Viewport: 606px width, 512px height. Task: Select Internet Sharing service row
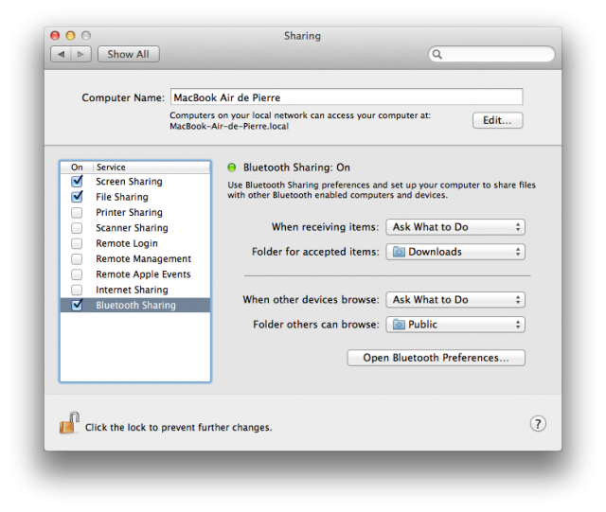(135, 290)
